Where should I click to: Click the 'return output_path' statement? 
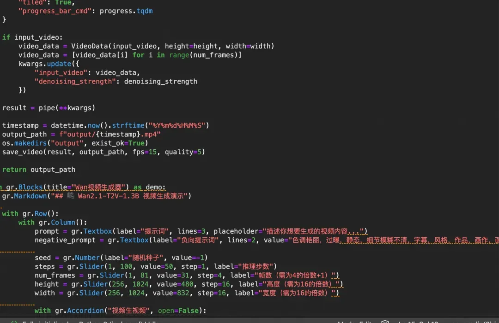pyautogui.click(x=39, y=170)
